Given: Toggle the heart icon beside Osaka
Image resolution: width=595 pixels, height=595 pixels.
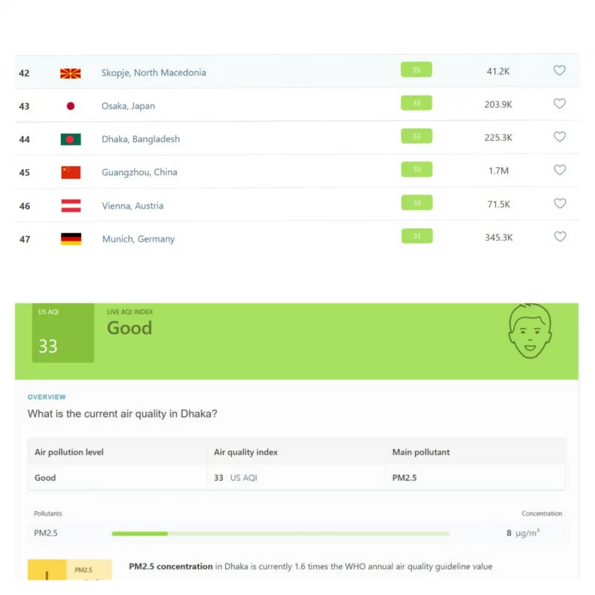Looking at the screenshot, I should 559,104.
